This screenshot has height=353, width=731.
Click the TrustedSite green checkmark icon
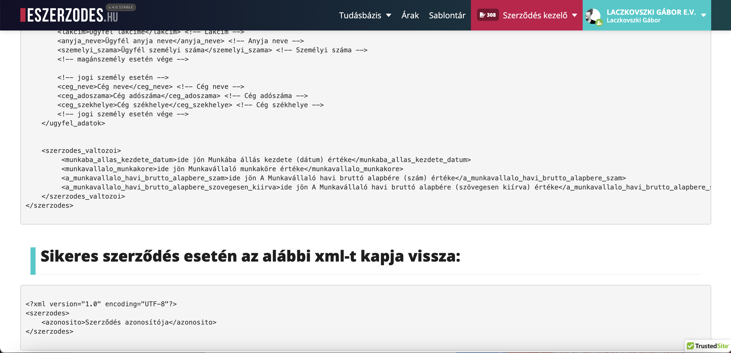[x=690, y=346]
